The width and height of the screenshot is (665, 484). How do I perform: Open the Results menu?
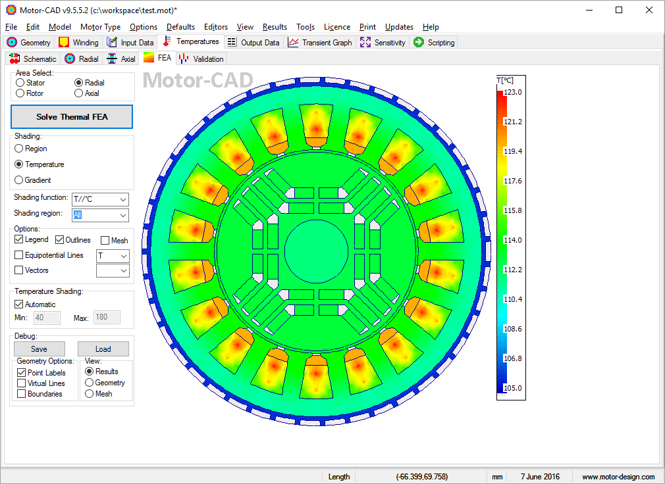[275, 27]
